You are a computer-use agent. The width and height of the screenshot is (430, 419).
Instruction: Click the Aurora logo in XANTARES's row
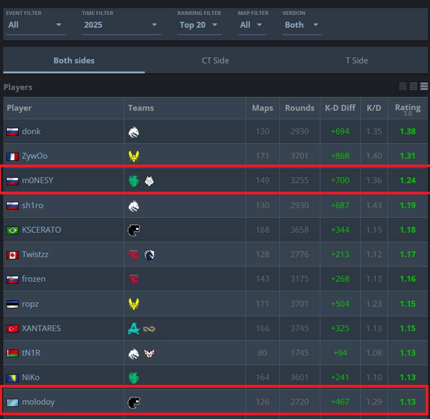point(134,328)
